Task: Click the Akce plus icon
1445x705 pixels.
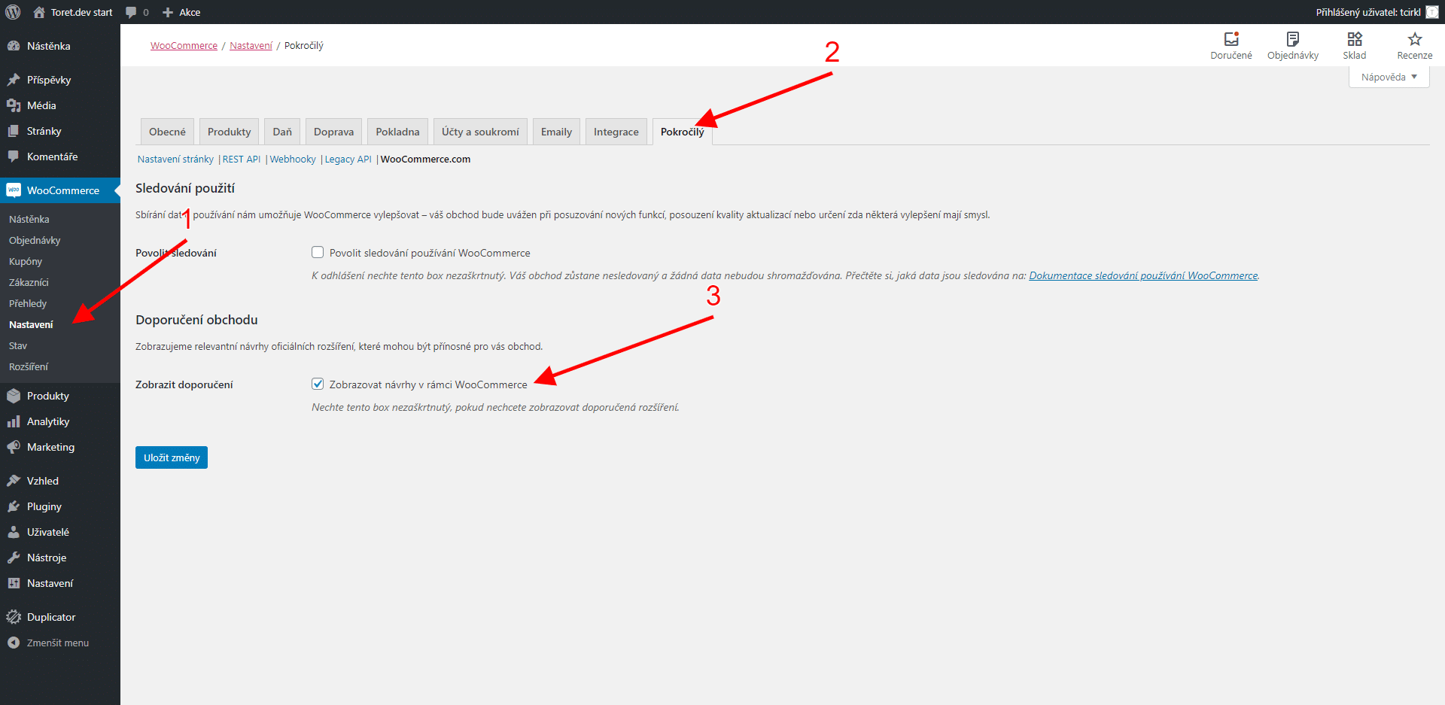Action: (x=168, y=12)
